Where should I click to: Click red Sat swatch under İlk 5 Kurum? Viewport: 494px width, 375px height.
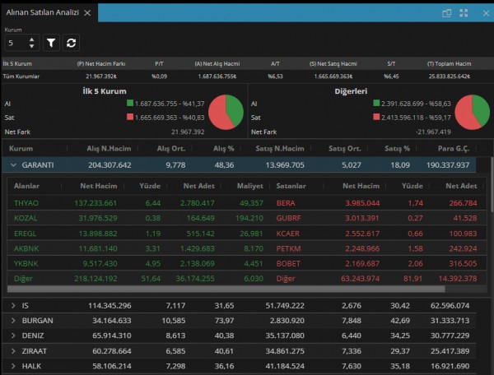(130, 117)
